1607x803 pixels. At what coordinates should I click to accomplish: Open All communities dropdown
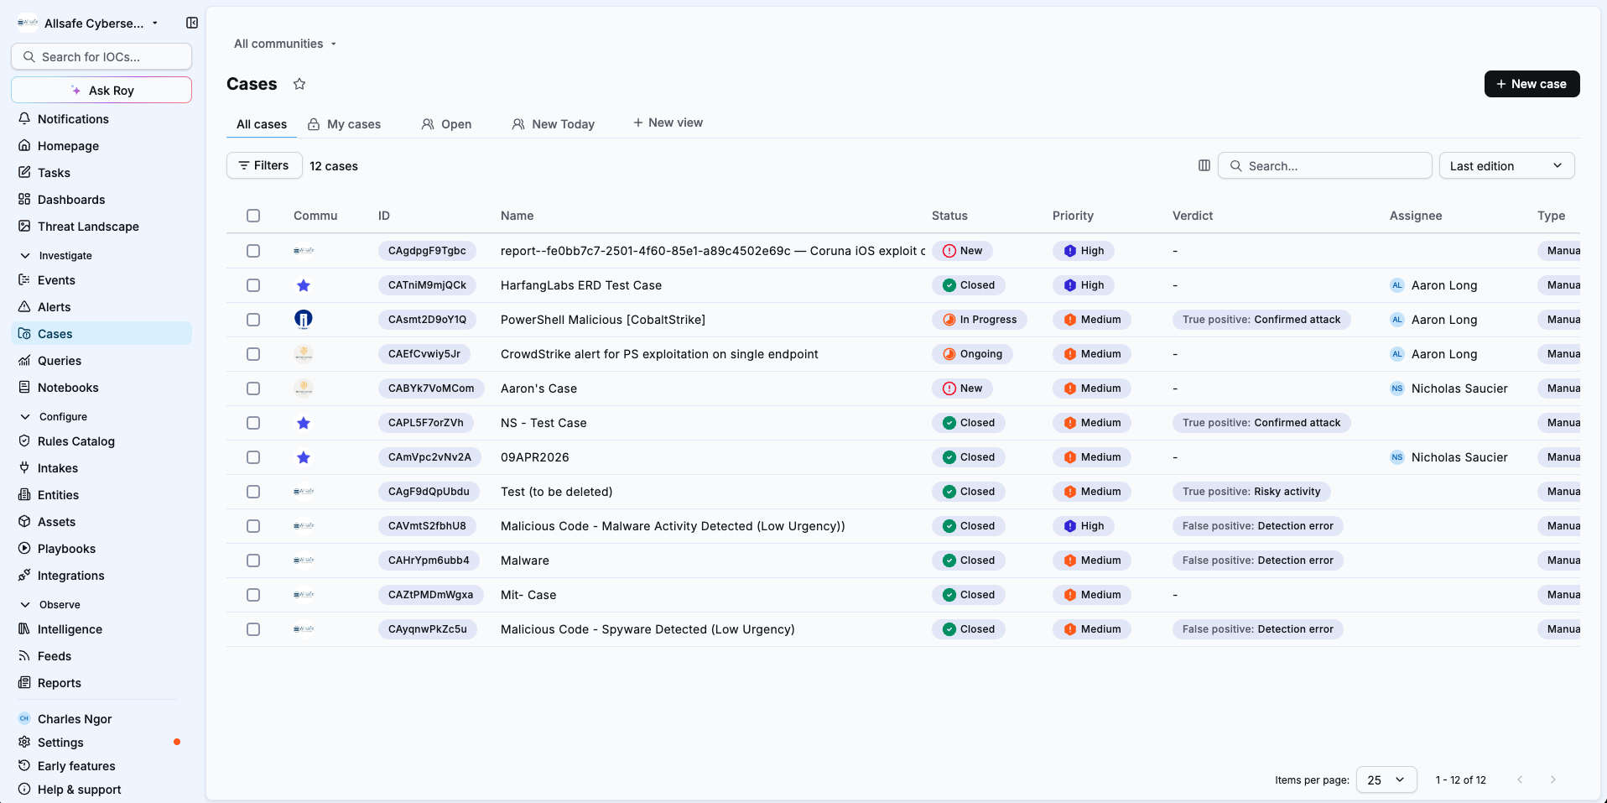click(285, 44)
